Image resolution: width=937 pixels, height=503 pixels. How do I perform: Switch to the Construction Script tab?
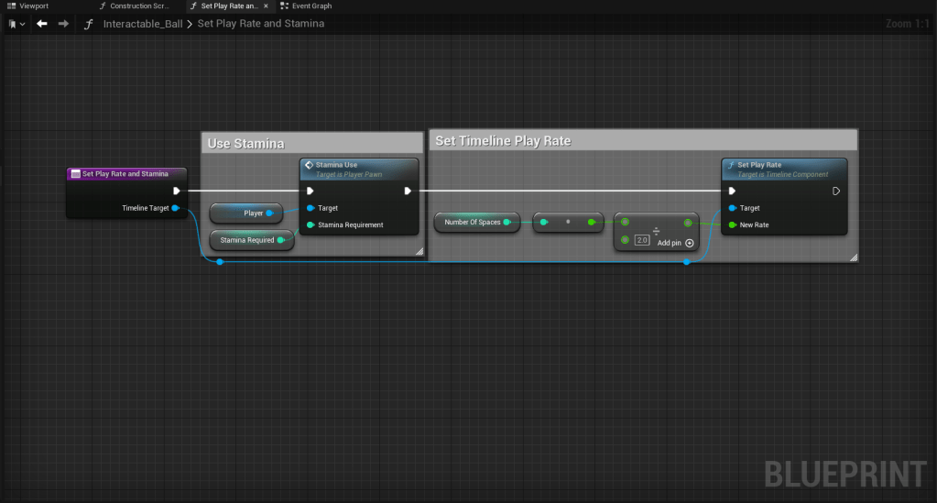click(135, 5)
